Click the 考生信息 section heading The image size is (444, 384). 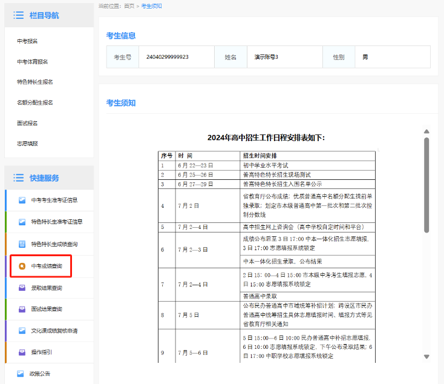point(121,36)
